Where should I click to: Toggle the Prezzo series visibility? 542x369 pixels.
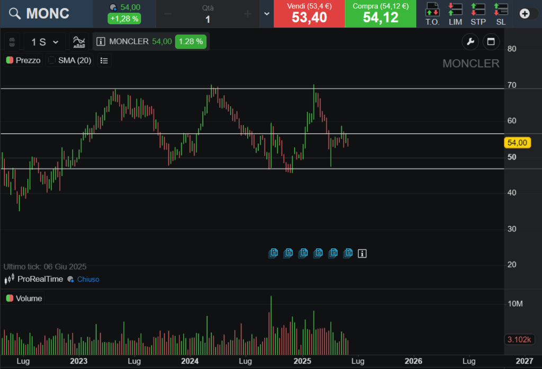point(10,60)
